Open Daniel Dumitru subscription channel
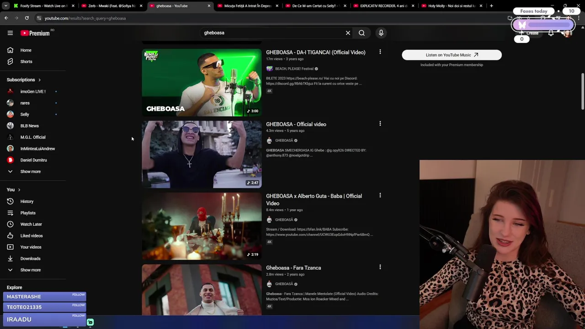This screenshot has width=585, height=329. 33,160
